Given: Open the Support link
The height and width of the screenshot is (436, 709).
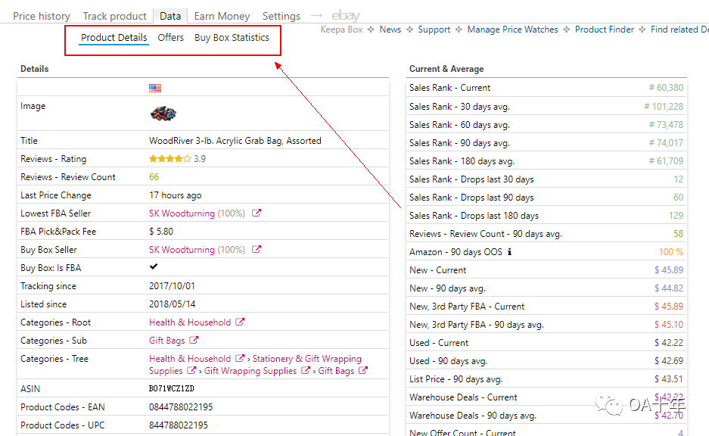Looking at the screenshot, I should point(434,30).
